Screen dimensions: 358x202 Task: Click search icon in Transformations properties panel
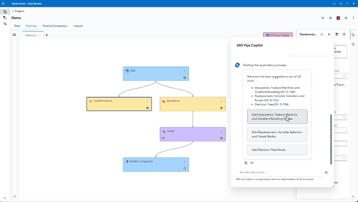(322, 34)
